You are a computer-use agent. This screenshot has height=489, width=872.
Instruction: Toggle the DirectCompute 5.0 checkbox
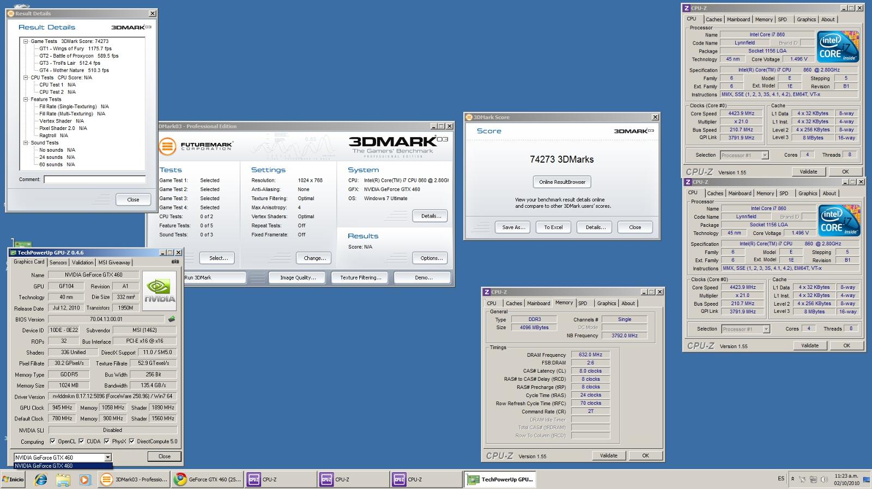[x=131, y=441]
